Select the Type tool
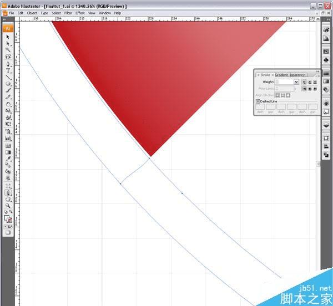333x306 pixels. (8, 70)
